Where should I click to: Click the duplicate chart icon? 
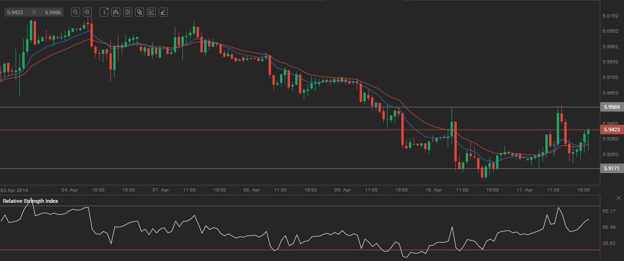(x=139, y=12)
